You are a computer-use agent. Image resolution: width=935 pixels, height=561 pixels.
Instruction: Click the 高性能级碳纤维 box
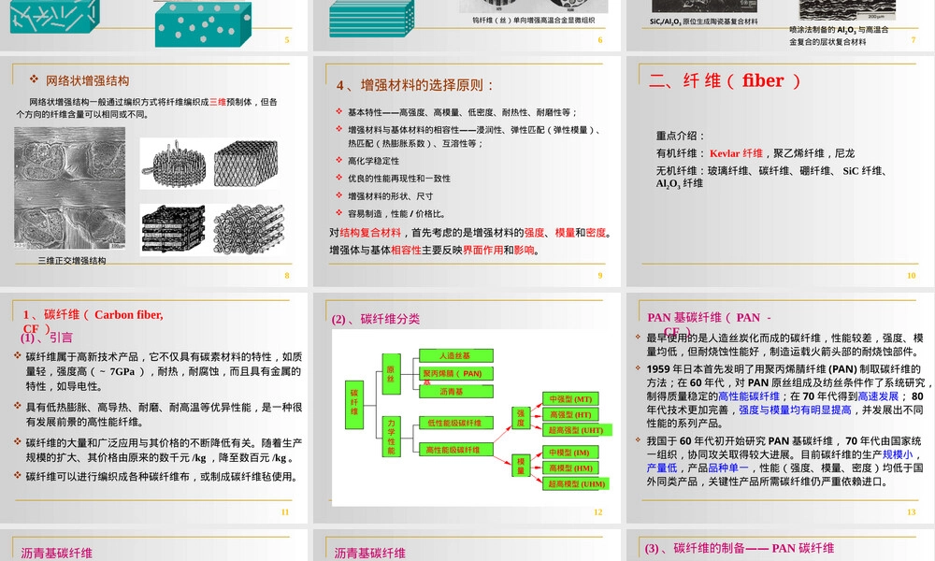pyautogui.click(x=456, y=450)
